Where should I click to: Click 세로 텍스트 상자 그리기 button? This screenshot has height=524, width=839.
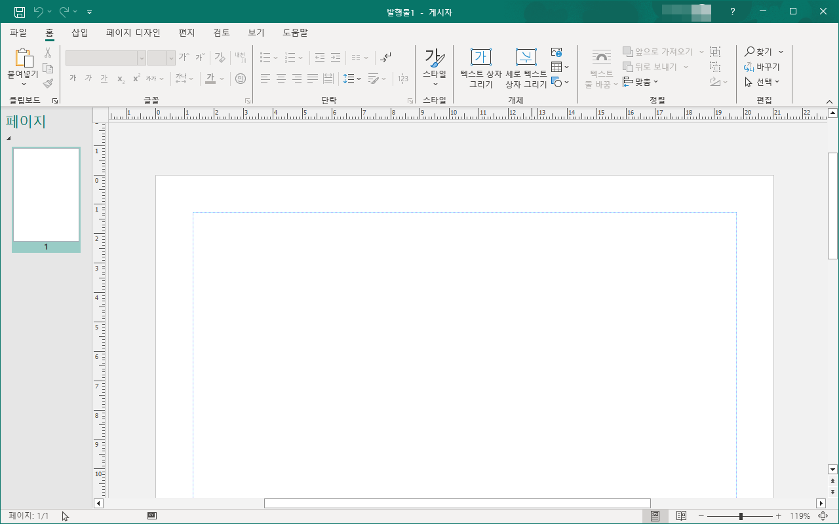[526, 68]
